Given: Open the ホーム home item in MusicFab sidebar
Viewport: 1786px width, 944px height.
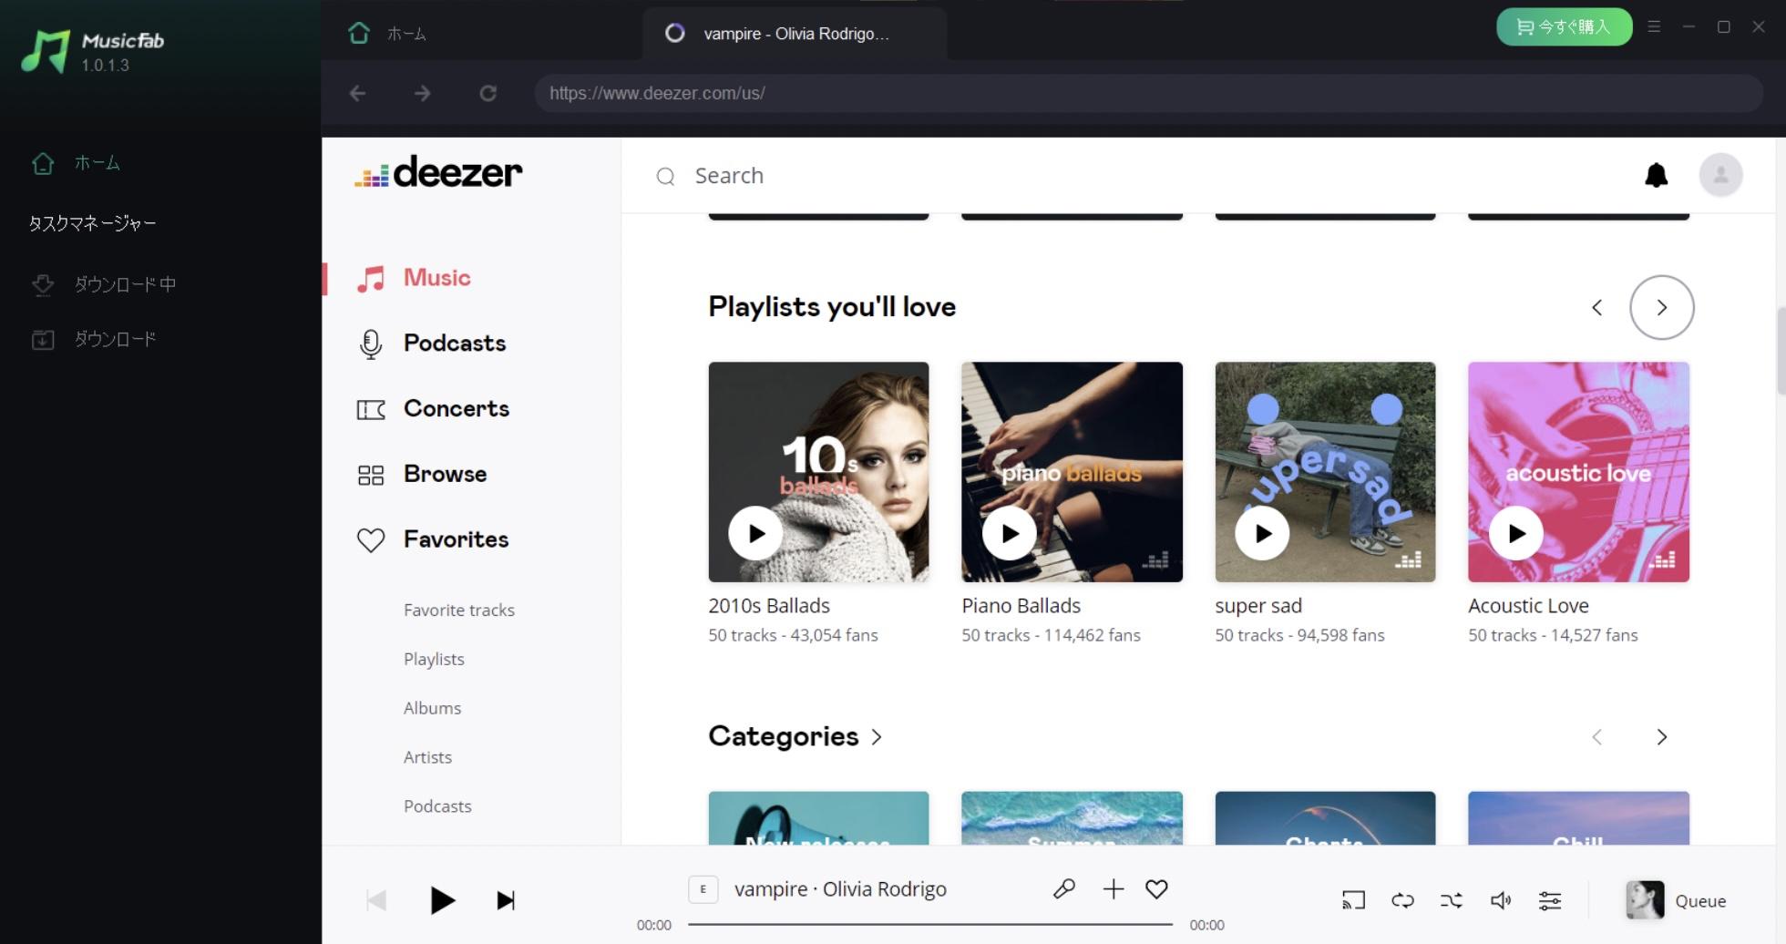Looking at the screenshot, I should click(77, 163).
